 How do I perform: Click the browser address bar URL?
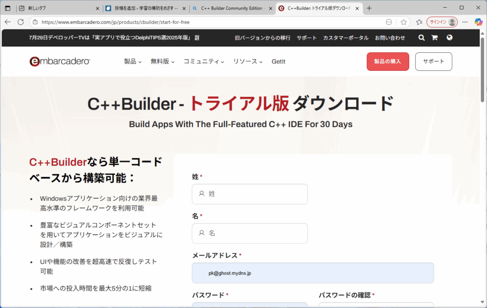point(115,22)
